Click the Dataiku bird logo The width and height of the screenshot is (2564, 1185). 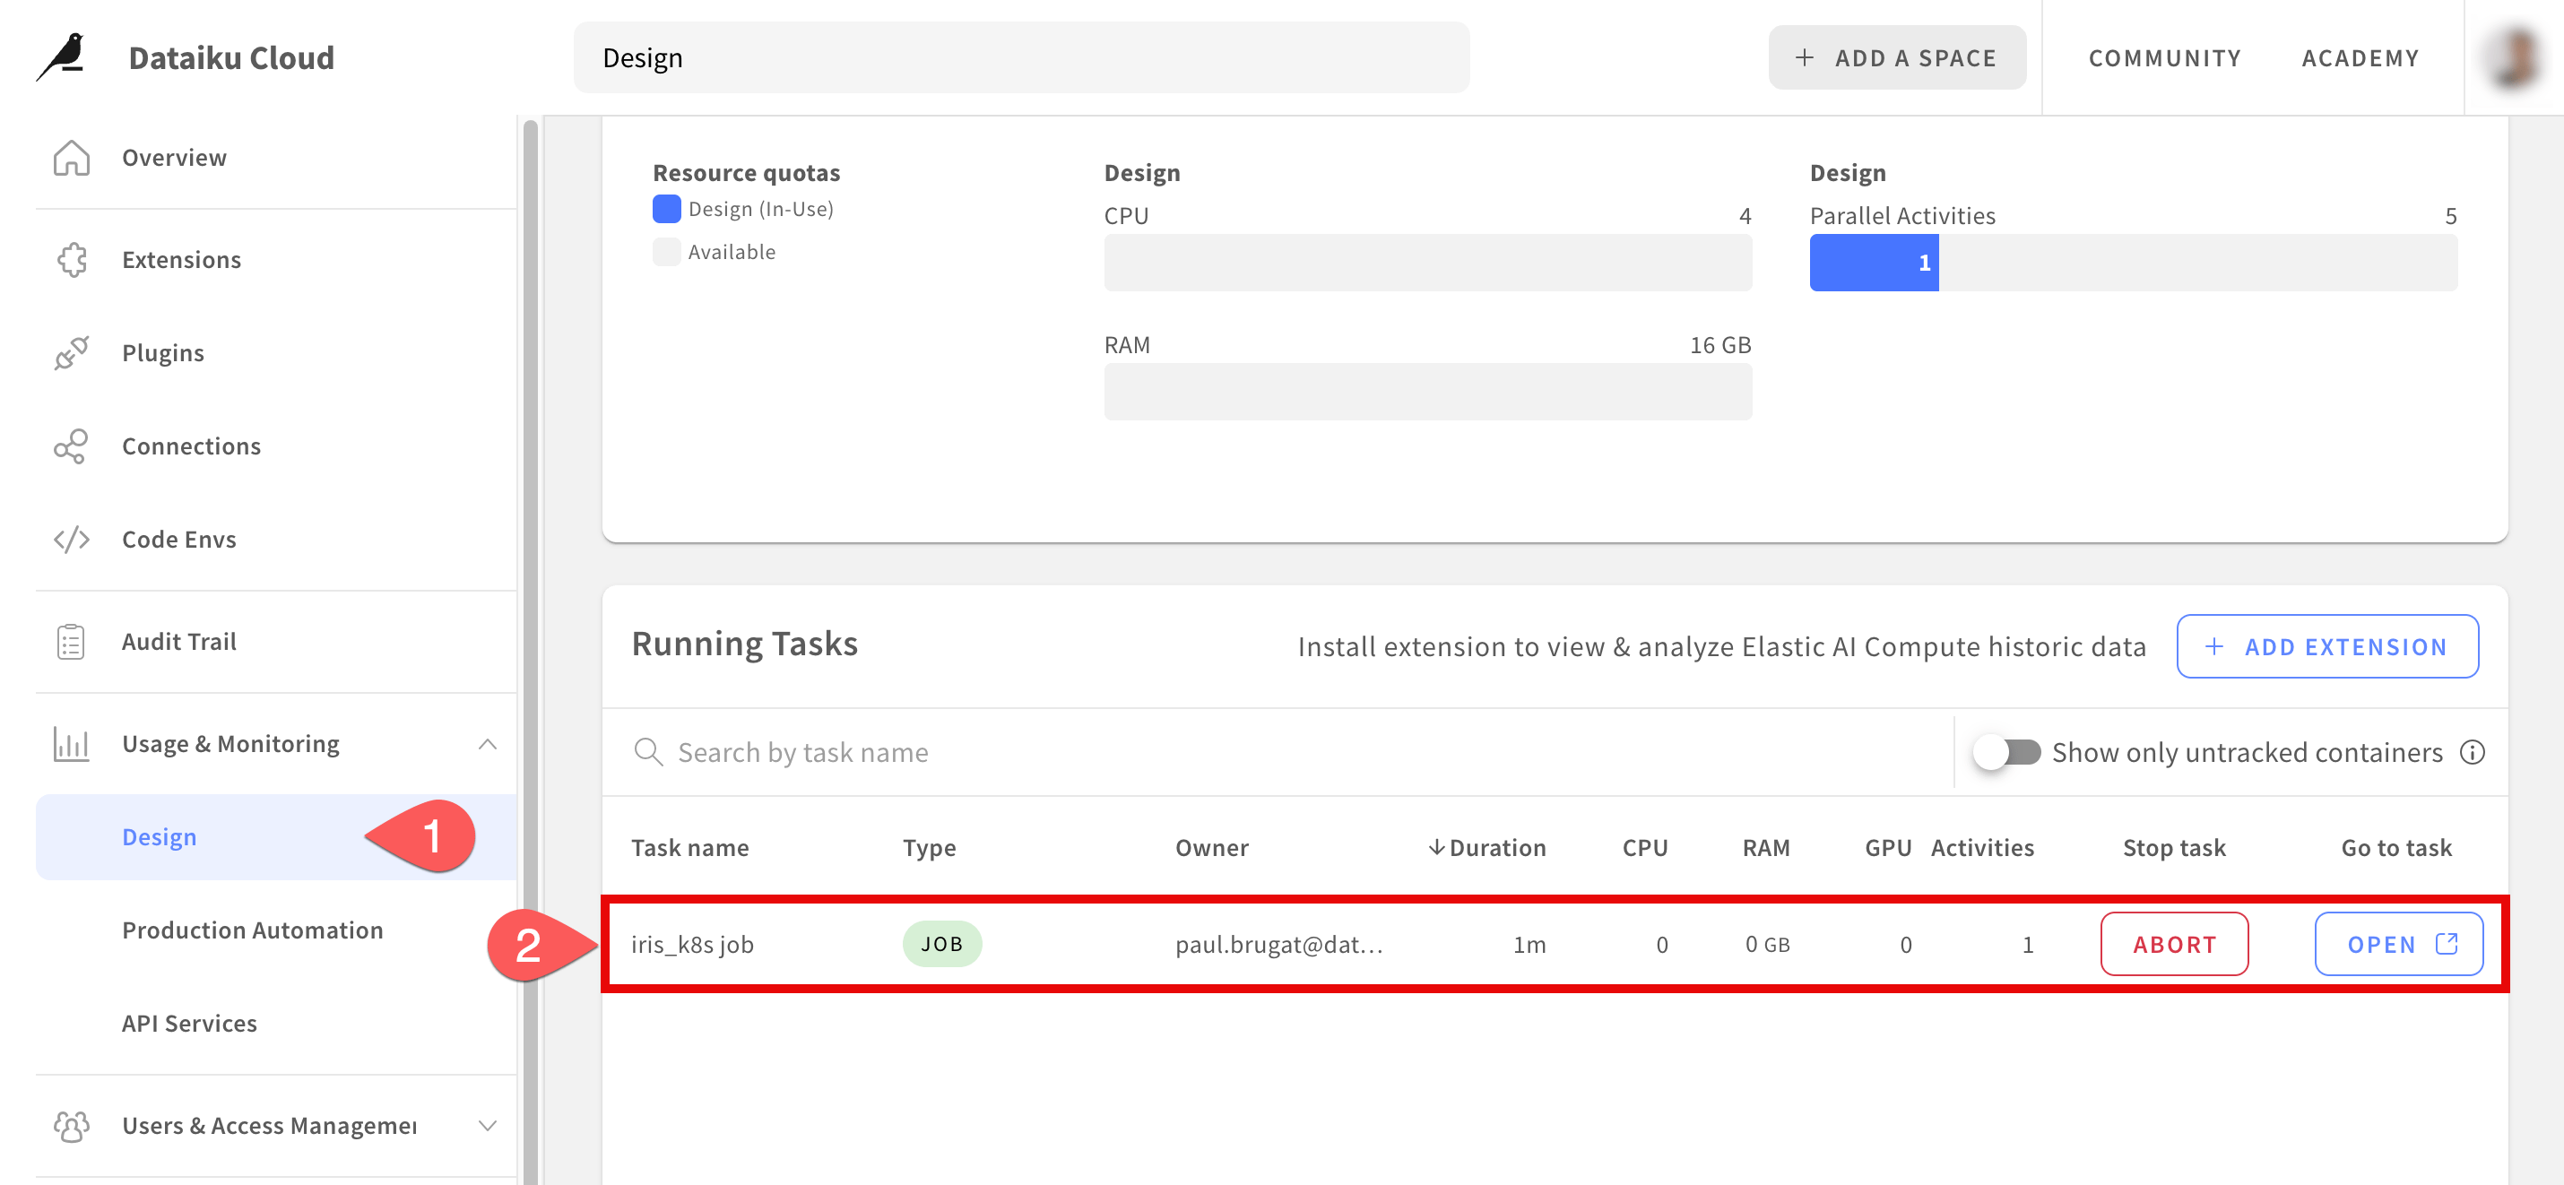[62, 56]
